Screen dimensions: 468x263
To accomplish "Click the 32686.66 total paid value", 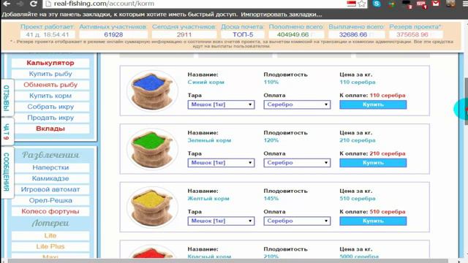I will (353, 34).
